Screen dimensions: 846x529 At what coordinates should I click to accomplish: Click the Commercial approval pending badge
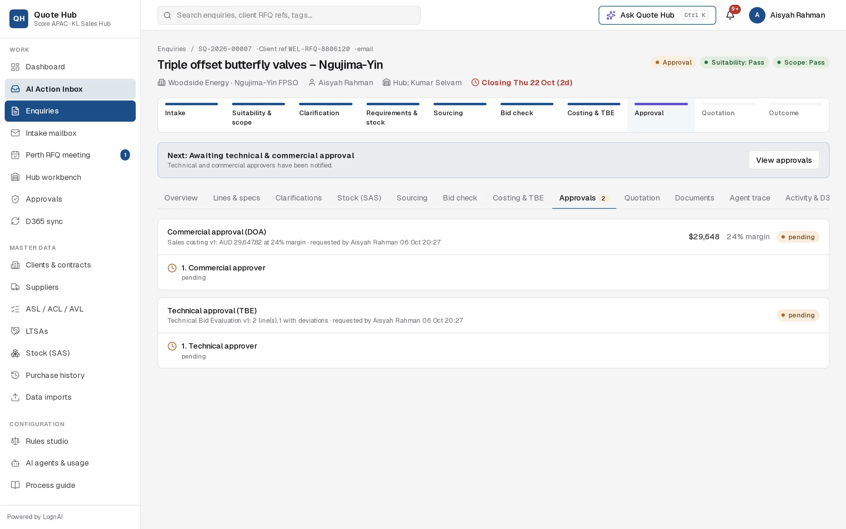click(x=798, y=237)
